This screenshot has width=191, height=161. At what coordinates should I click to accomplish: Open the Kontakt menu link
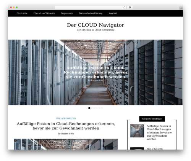click(x=113, y=13)
